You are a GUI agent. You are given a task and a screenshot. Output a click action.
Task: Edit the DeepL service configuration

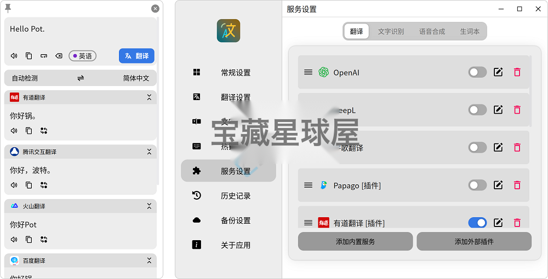[x=498, y=110]
